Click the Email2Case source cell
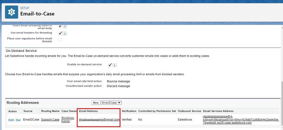The width and height of the screenshot is (283, 130). click(31, 120)
